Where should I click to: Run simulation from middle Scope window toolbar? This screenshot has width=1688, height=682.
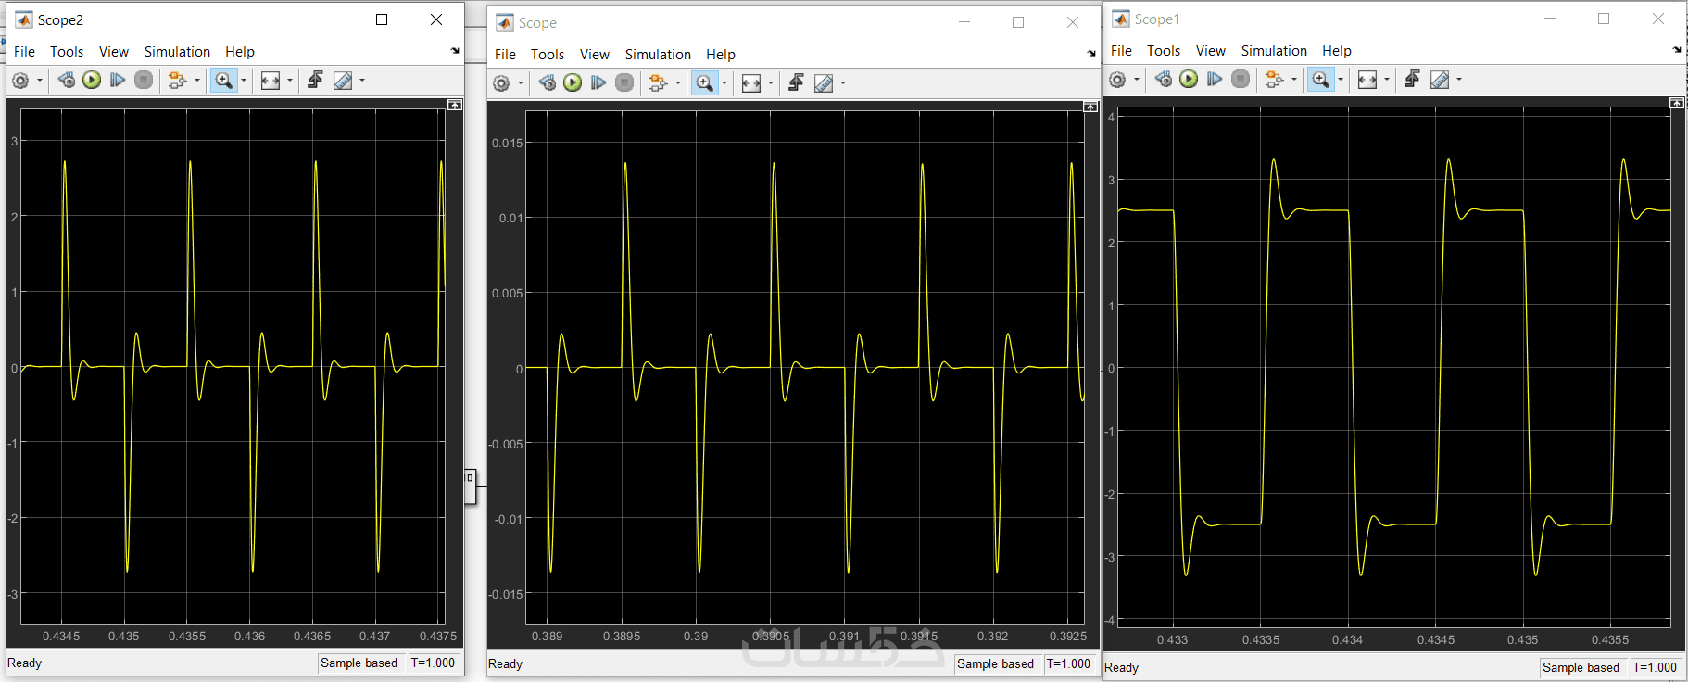[x=573, y=83]
